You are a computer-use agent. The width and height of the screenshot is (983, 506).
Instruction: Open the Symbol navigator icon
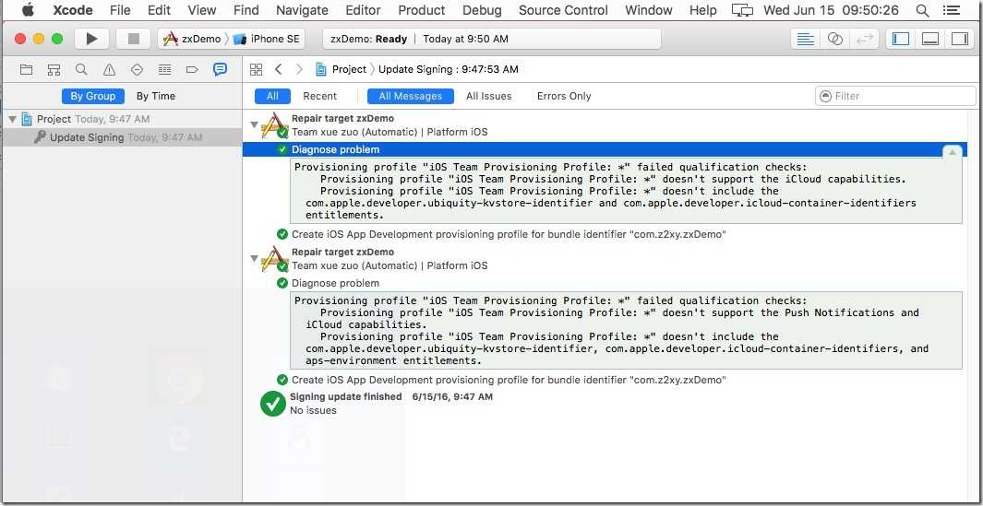(54, 69)
